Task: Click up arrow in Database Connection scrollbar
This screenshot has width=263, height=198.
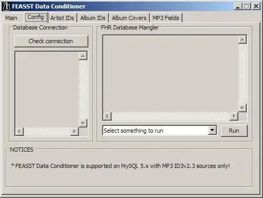Action: 83,56
